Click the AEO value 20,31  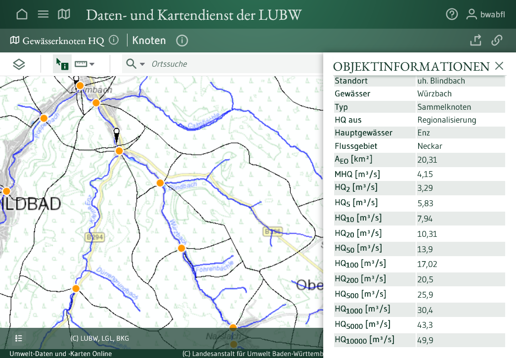[427, 160]
